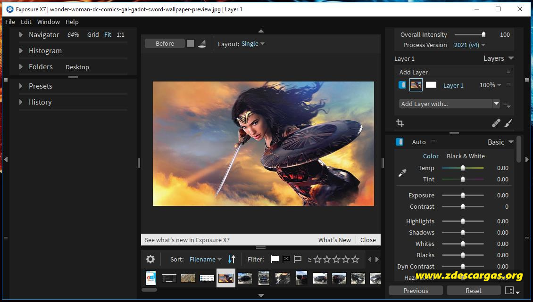Open the File menu
The image size is (533, 302).
[10, 22]
